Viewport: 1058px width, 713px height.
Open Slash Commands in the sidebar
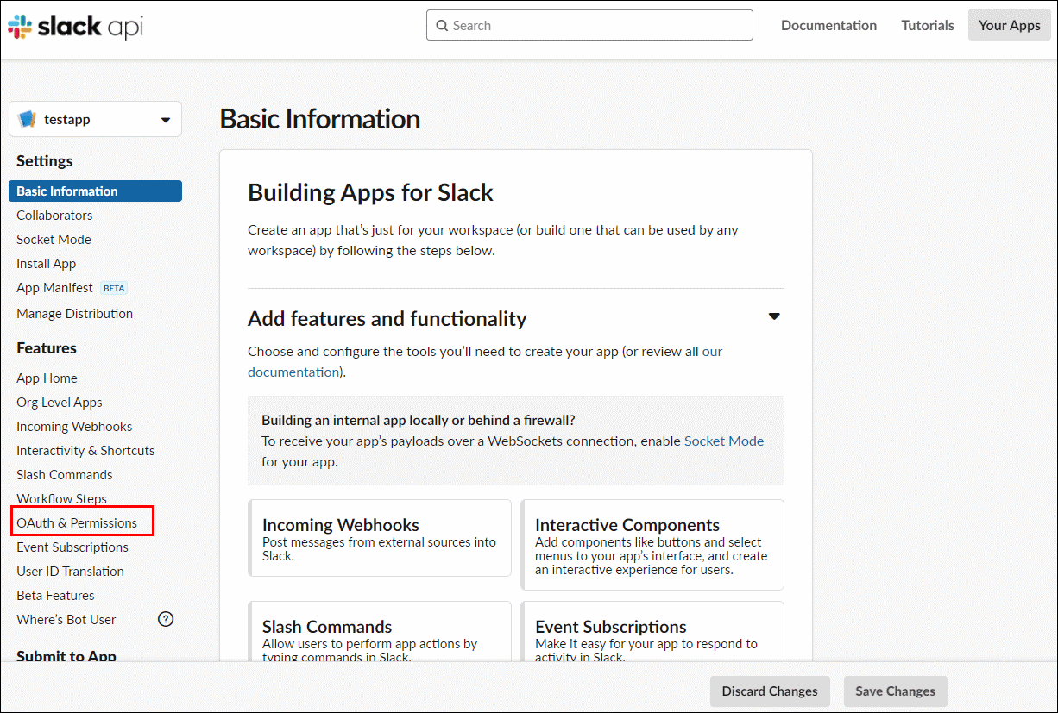(x=64, y=474)
